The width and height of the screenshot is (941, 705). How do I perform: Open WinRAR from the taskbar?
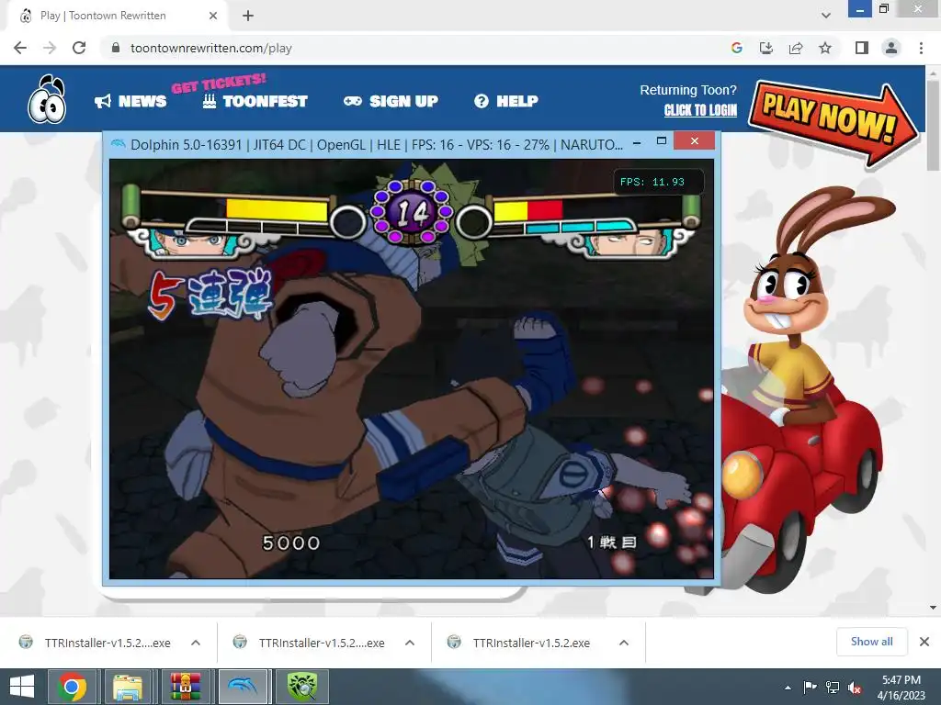(186, 687)
